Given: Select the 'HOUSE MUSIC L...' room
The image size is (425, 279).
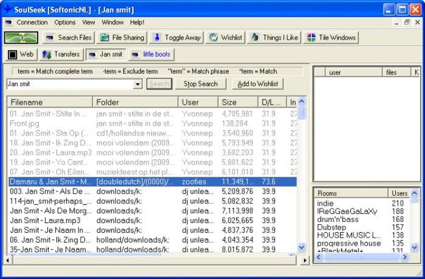Looking at the screenshot, I should tap(349, 235).
